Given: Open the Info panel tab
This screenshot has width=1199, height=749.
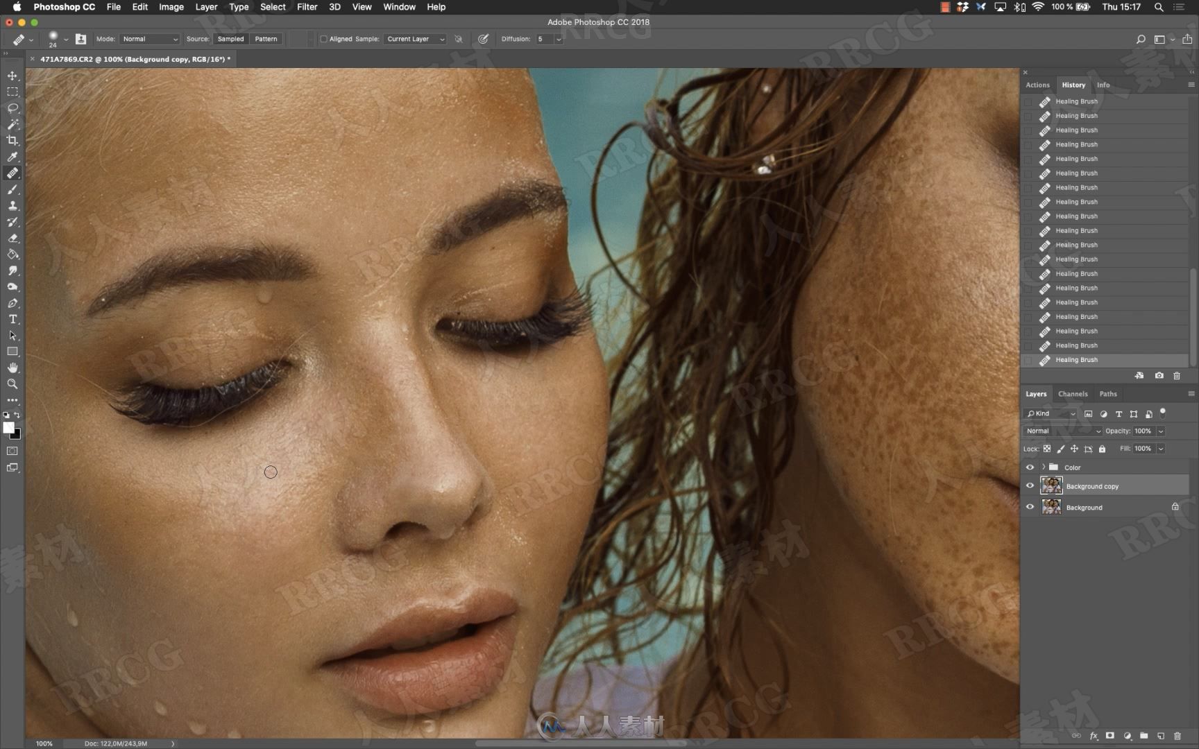Looking at the screenshot, I should (x=1103, y=85).
